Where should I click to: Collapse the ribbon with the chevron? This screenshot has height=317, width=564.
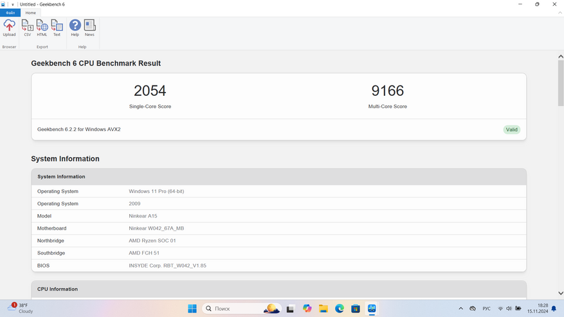(x=560, y=13)
